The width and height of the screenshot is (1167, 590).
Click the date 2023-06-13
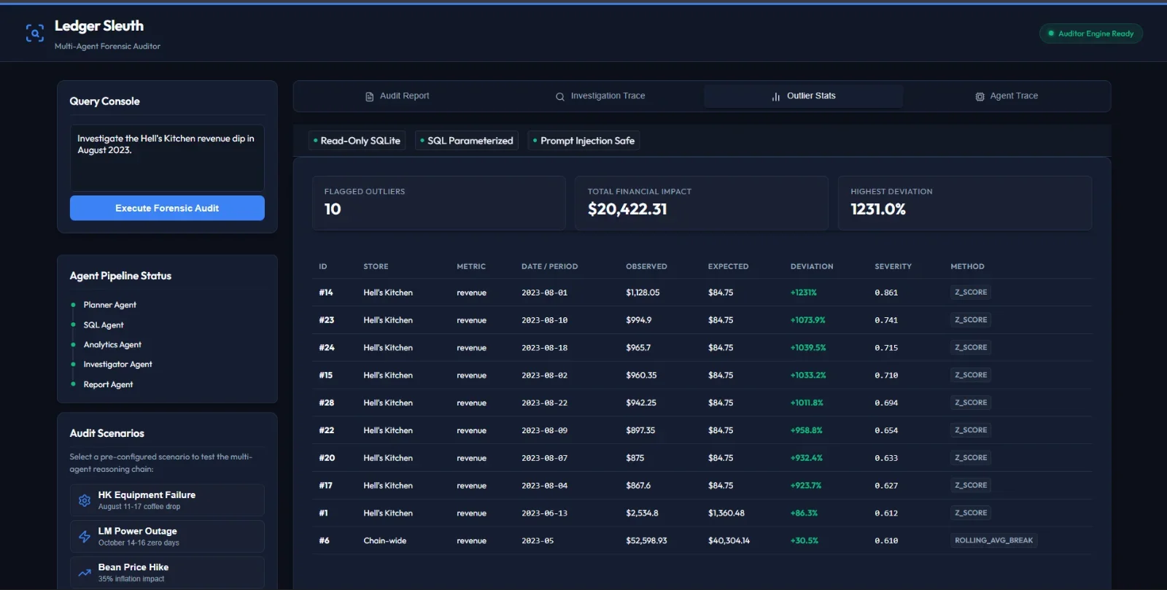(544, 513)
